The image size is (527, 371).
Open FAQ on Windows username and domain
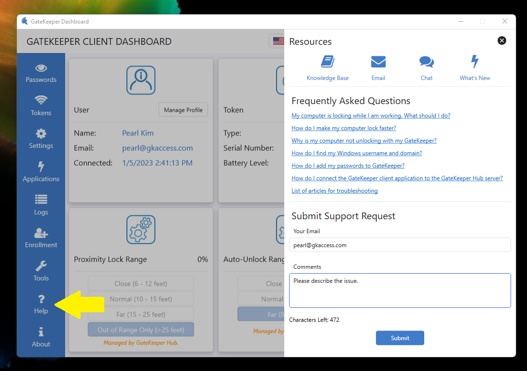pyautogui.click(x=357, y=153)
